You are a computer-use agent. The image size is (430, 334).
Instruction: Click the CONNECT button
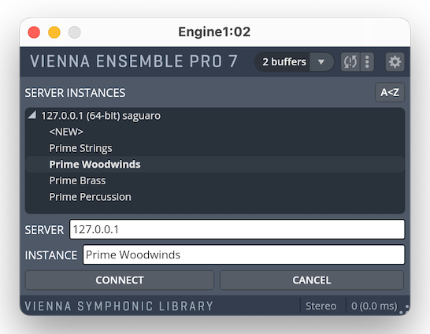point(120,280)
